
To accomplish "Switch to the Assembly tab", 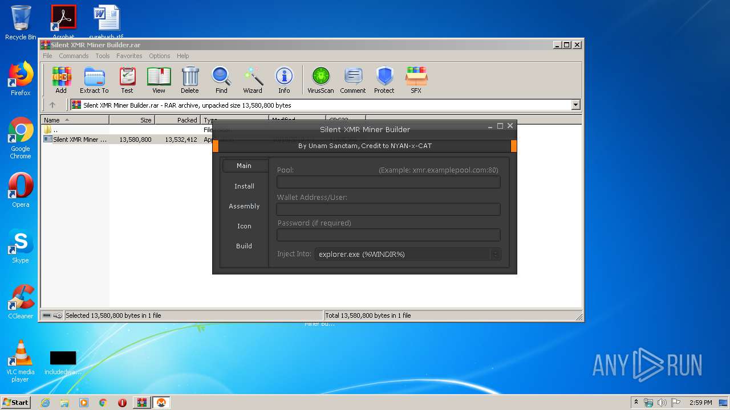I will pyautogui.click(x=244, y=206).
